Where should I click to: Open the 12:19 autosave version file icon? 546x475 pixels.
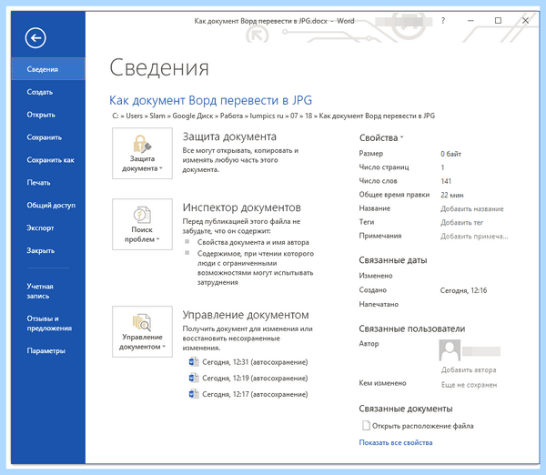click(194, 378)
